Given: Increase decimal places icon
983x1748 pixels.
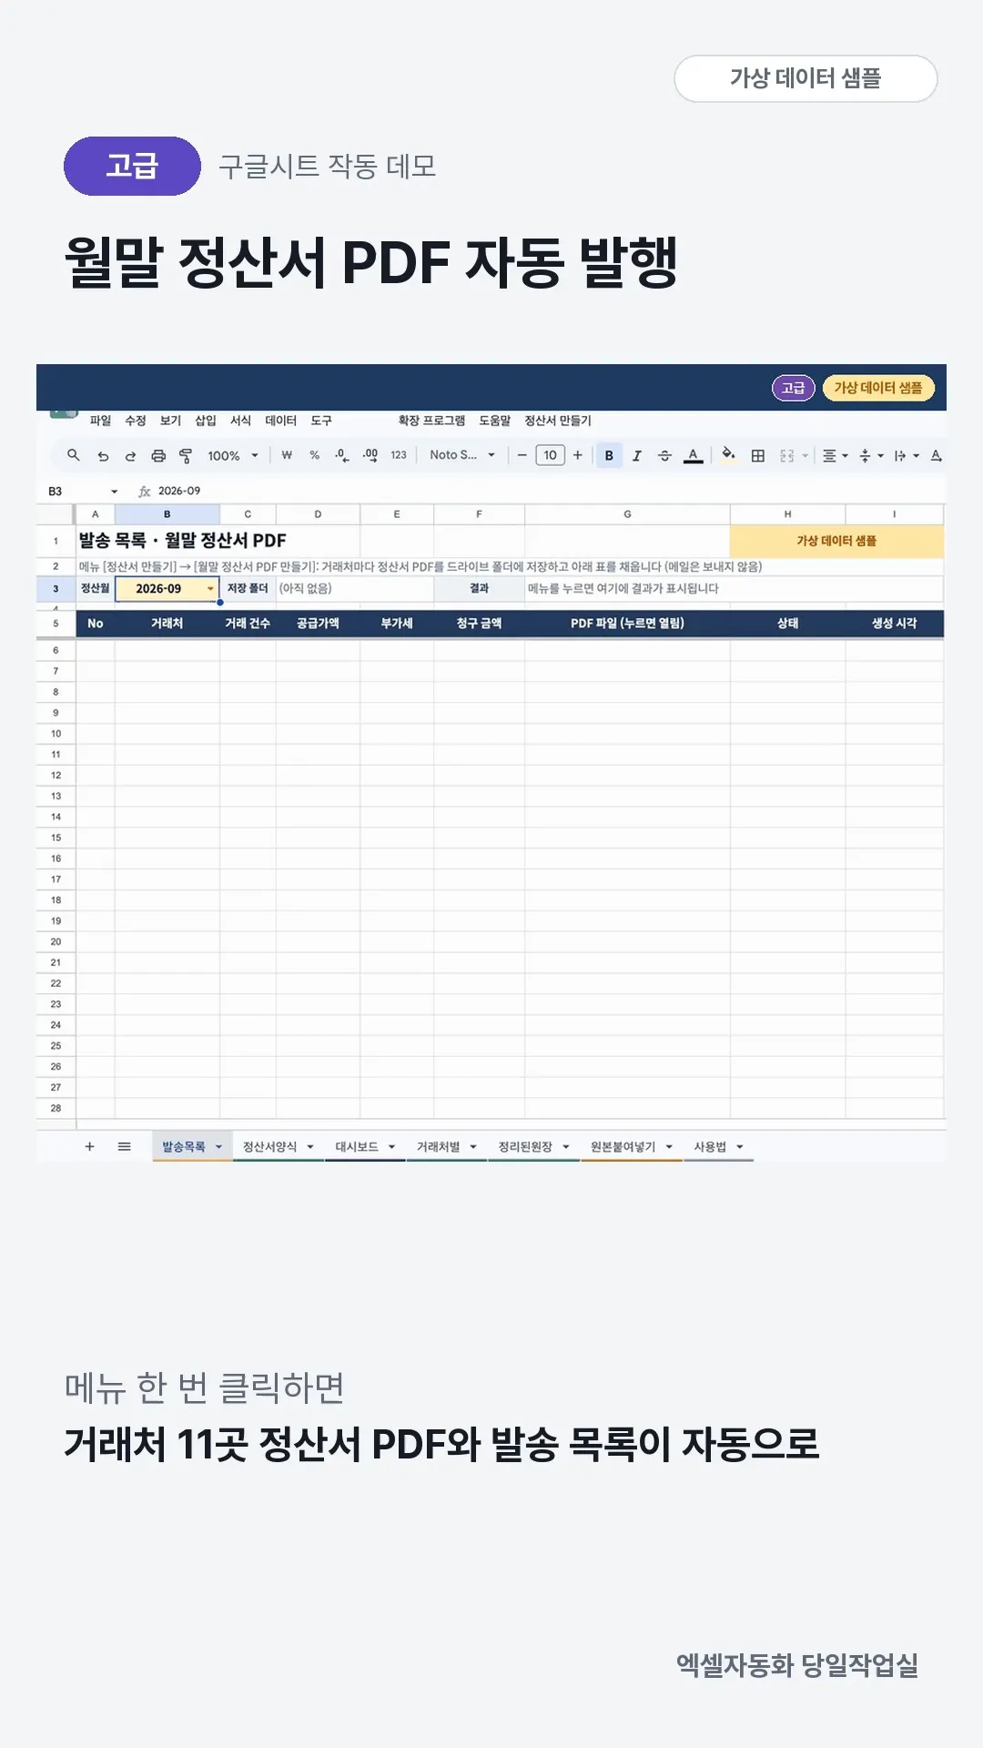Looking at the screenshot, I should (x=370, y=455).
